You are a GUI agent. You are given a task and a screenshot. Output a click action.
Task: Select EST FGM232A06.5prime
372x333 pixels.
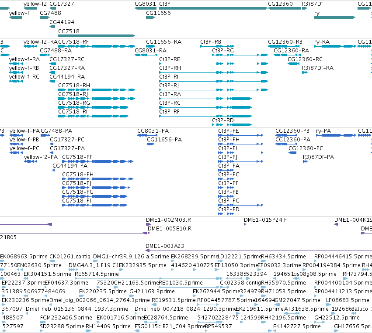(x=66, y=318)
